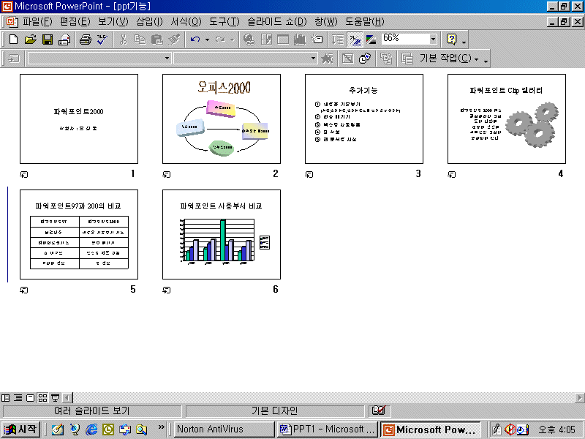Viewport: 585px width, 439px height.
Task: Select slide 1 thumbnail 파워포인트2000
Action: (79, 119)
